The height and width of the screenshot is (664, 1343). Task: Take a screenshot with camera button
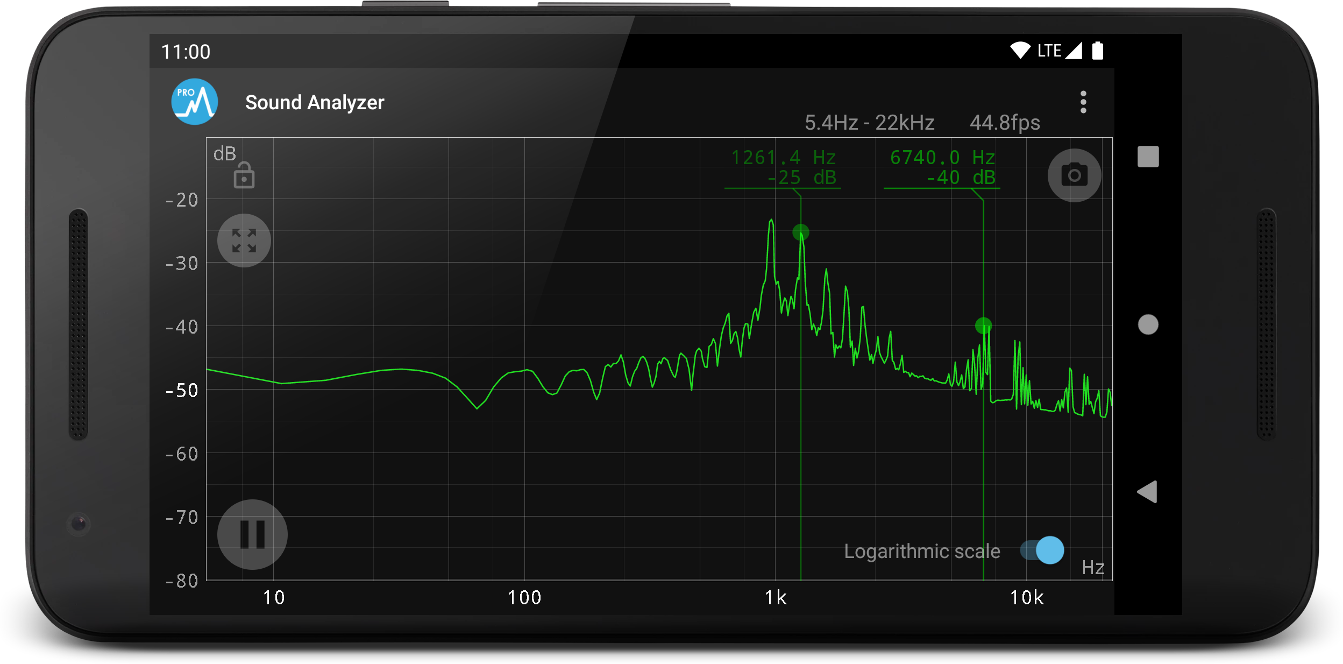(1074, 175)
